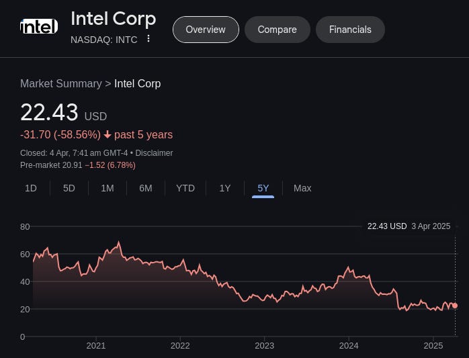Open the Financials tab
469x358 pixels.
click(350, 30)
